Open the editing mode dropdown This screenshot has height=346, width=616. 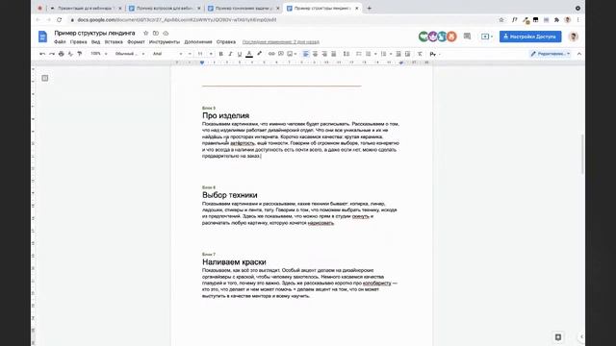tap(550, 54)
